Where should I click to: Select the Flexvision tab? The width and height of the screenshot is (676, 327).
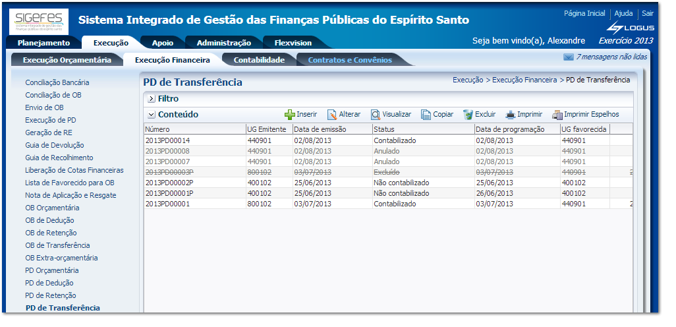[292, 43]
